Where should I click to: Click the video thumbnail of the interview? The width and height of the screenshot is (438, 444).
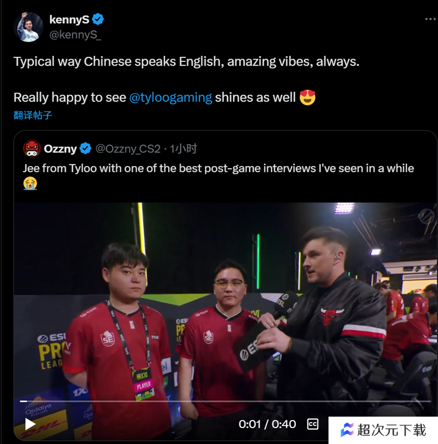pyautogui.click(x=225, y=321)
